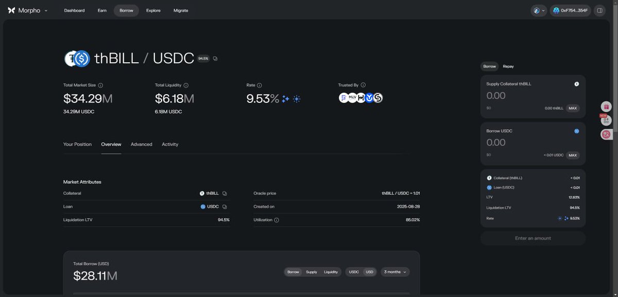Screen dimensions: 618x297
Task: Open the 3 months range dropdown
Action: (x=395, y=272)
